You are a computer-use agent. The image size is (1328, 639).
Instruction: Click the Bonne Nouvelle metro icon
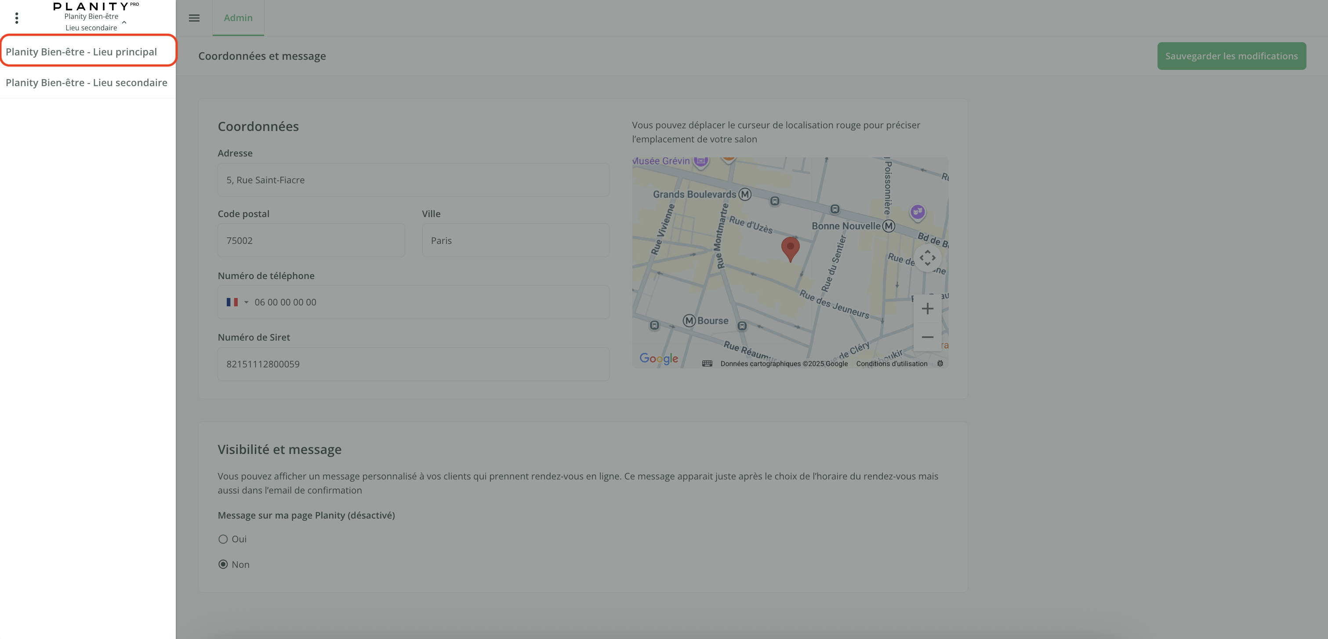tap(888, 226)
